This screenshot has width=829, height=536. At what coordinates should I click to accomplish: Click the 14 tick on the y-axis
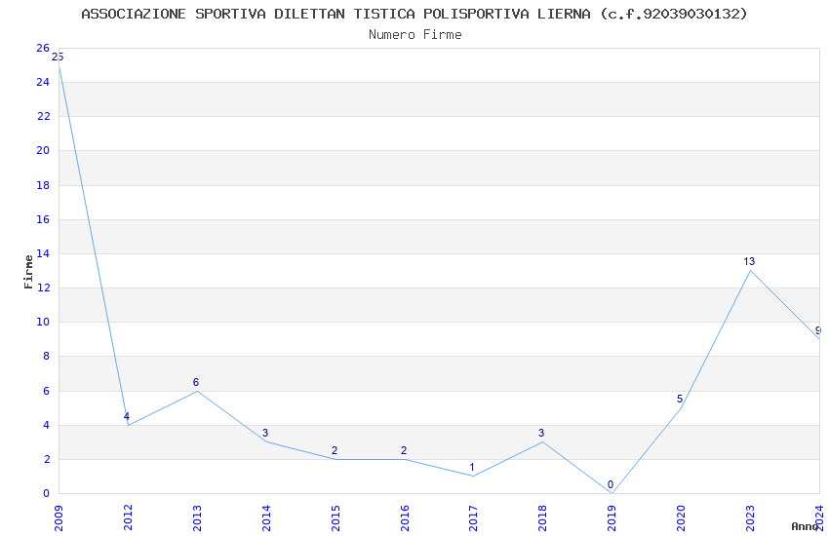(x=43, y=253)
